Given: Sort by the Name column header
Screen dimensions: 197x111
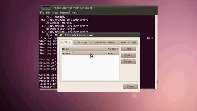Looking at the screenshot, I should (84, 49).
